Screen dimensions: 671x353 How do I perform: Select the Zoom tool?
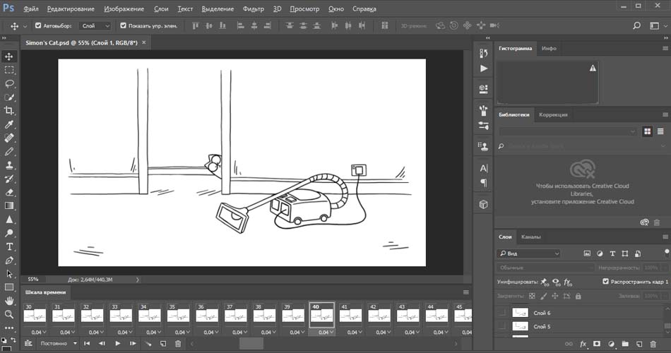point(9,314)
